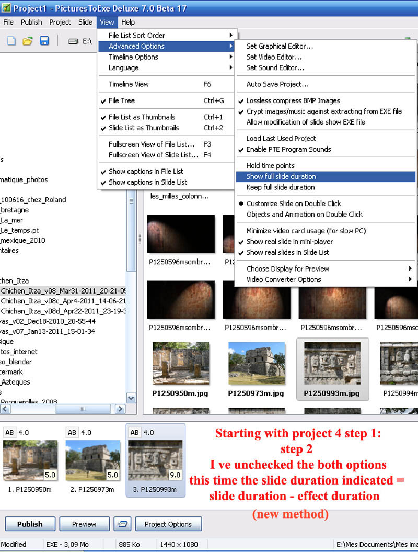
Task: Open the Publish menu
Action: [x=31, y=22]
